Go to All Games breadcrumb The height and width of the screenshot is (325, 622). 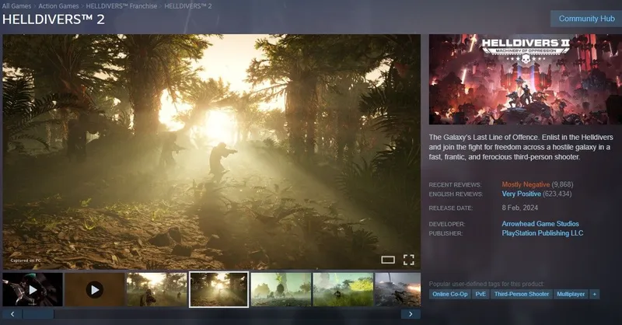(x=16, y=6)
